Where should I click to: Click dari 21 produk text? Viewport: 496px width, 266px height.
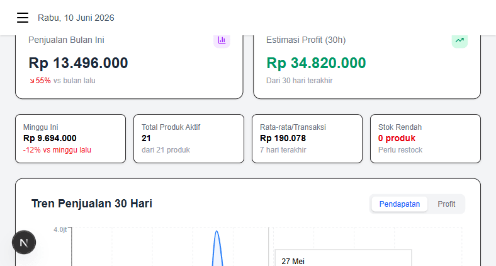[166, 150]
